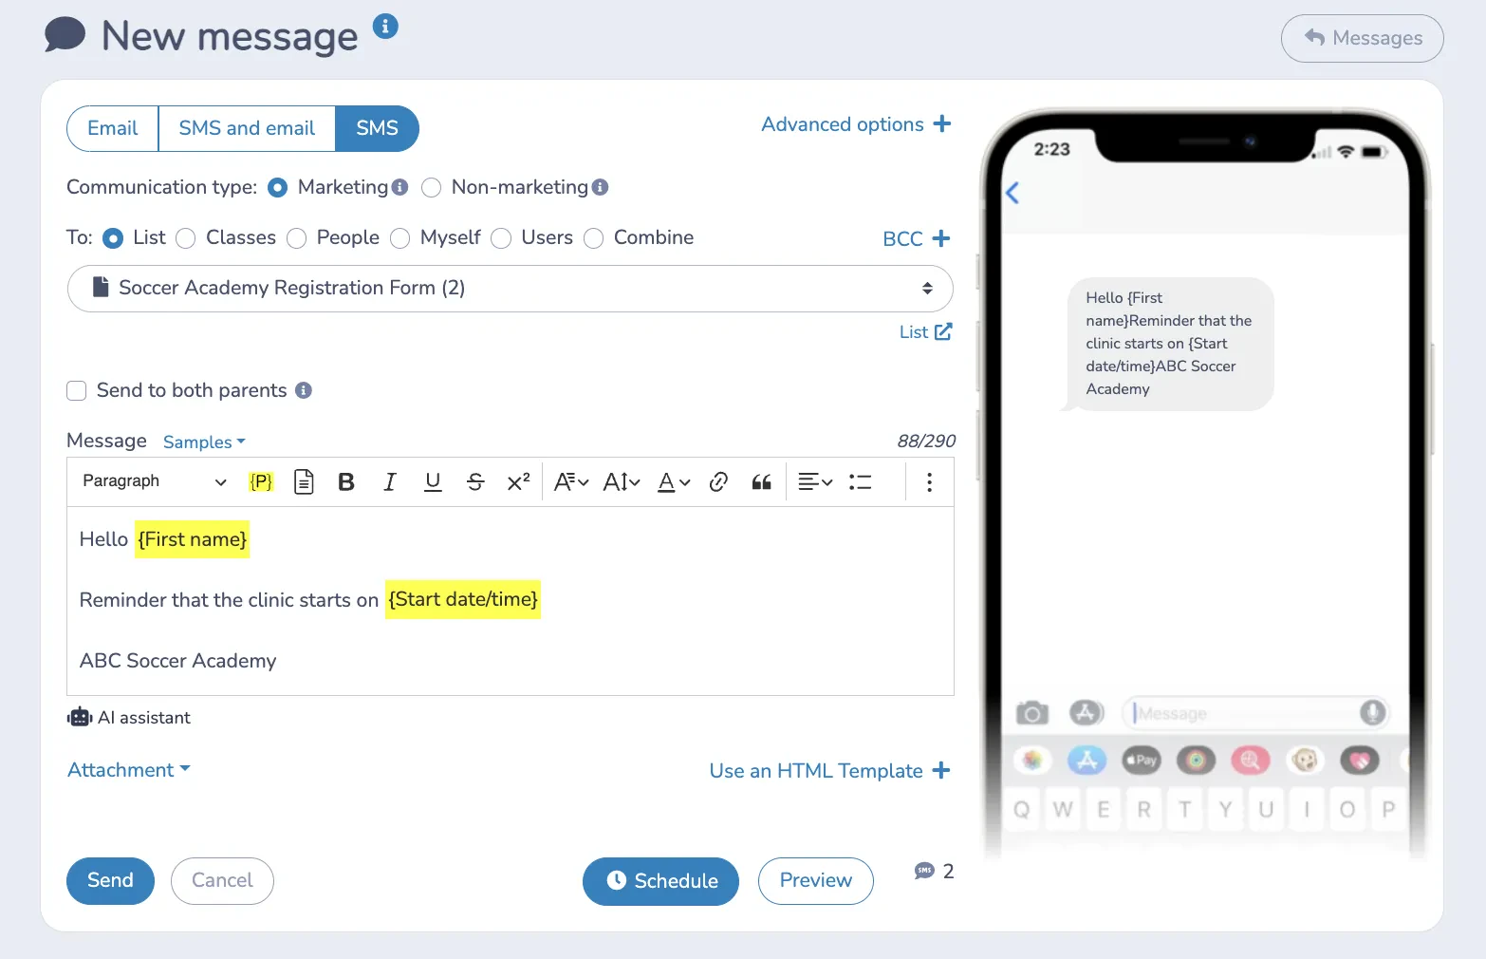This screenshot has width=1486, height=959.
Task: Toggle italic formatting
Action: 389,481
